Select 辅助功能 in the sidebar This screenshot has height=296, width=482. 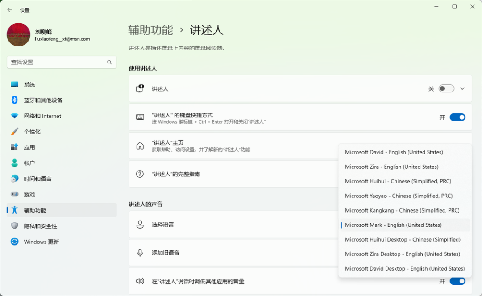point(62,210)
